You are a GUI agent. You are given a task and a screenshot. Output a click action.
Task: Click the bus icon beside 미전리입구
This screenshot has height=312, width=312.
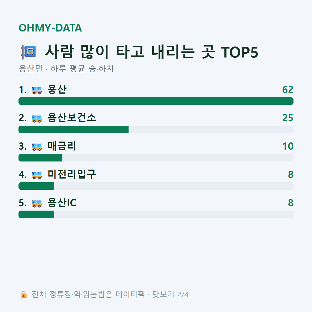[37, 175]
